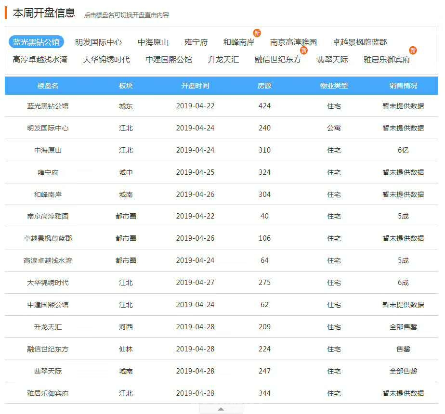The height and width of the screenshot is (414, 445).
Task: Click the 新 badge on 融信世纪东方 tab
Action: [304, 50]
